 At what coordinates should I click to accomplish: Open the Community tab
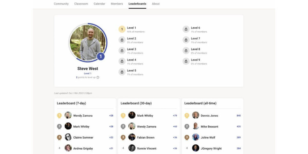click(x=61, y=4)
